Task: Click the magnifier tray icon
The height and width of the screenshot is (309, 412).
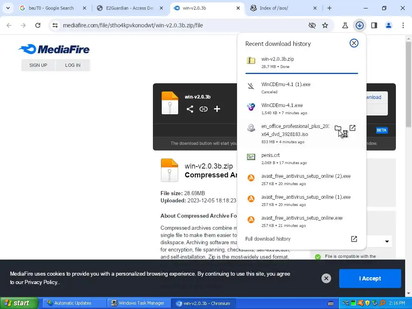Action: 382,303
